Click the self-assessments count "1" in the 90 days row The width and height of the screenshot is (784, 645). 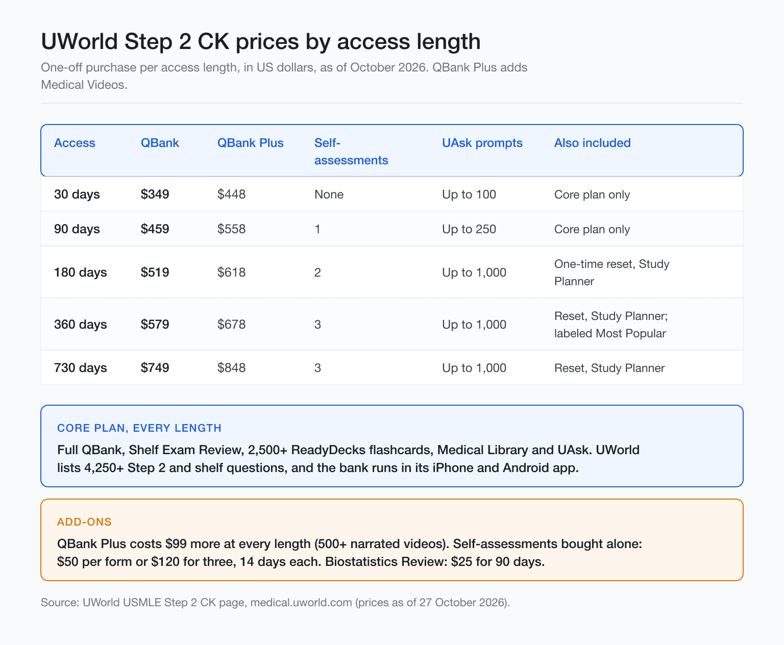click(317, 229)
